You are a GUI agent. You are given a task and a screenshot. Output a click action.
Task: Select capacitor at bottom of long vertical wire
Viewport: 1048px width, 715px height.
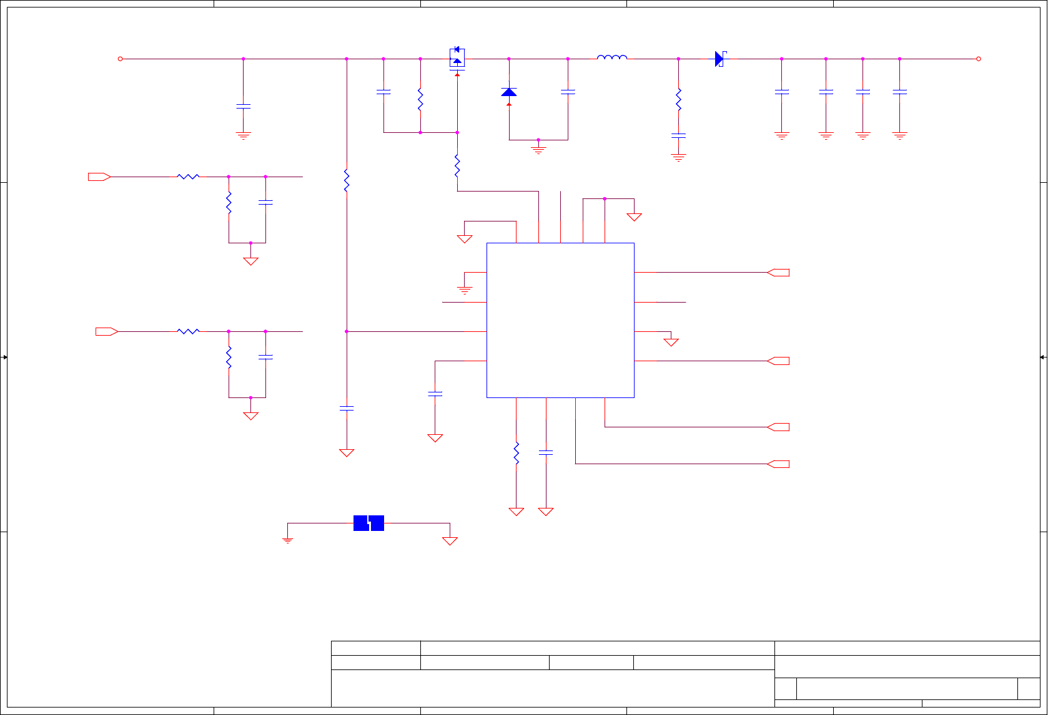(347, 409)
